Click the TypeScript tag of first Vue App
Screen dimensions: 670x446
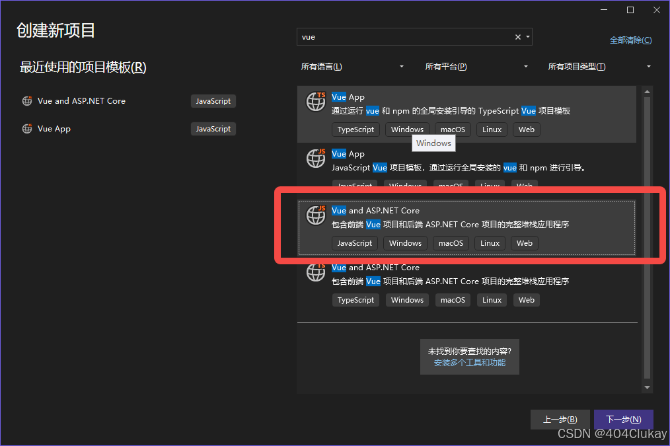click(355, 130)
